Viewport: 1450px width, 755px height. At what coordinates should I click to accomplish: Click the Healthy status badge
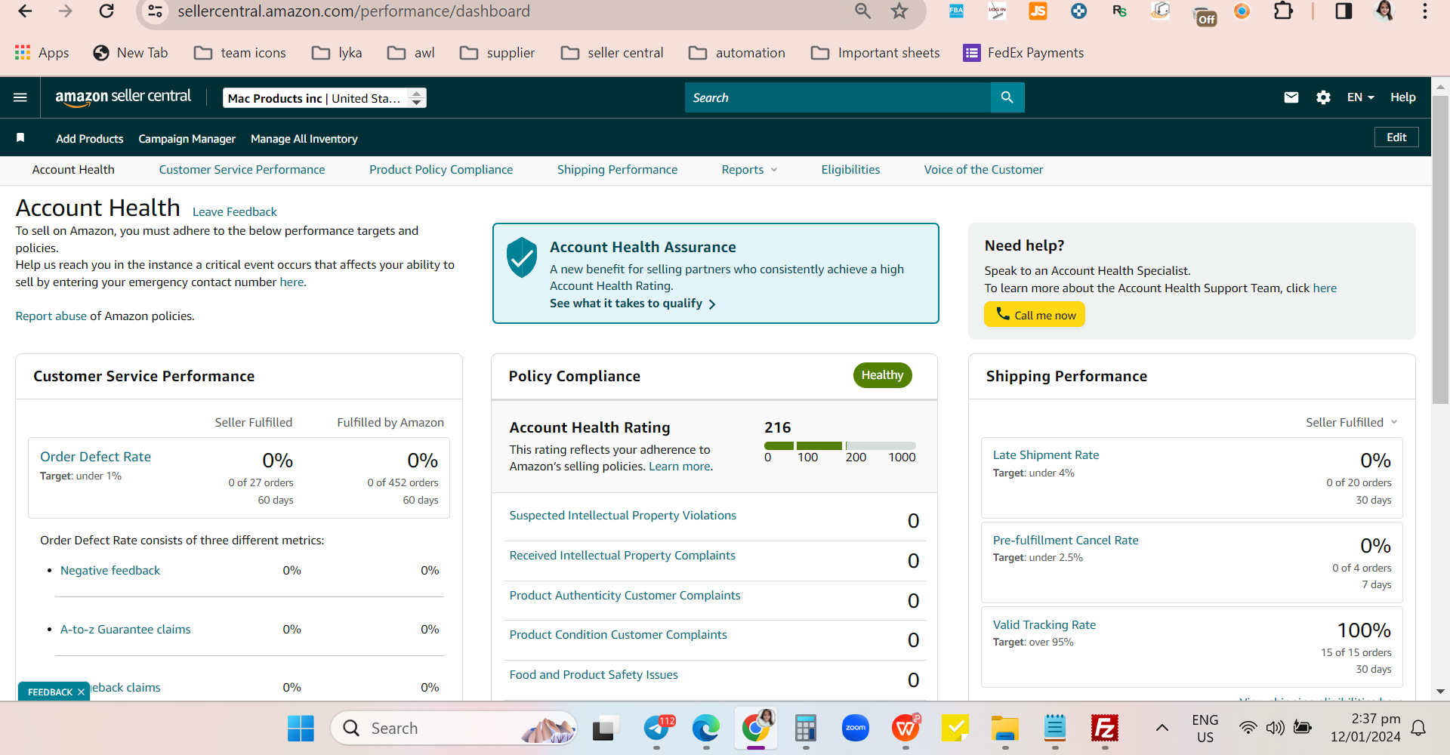(882, 375)
